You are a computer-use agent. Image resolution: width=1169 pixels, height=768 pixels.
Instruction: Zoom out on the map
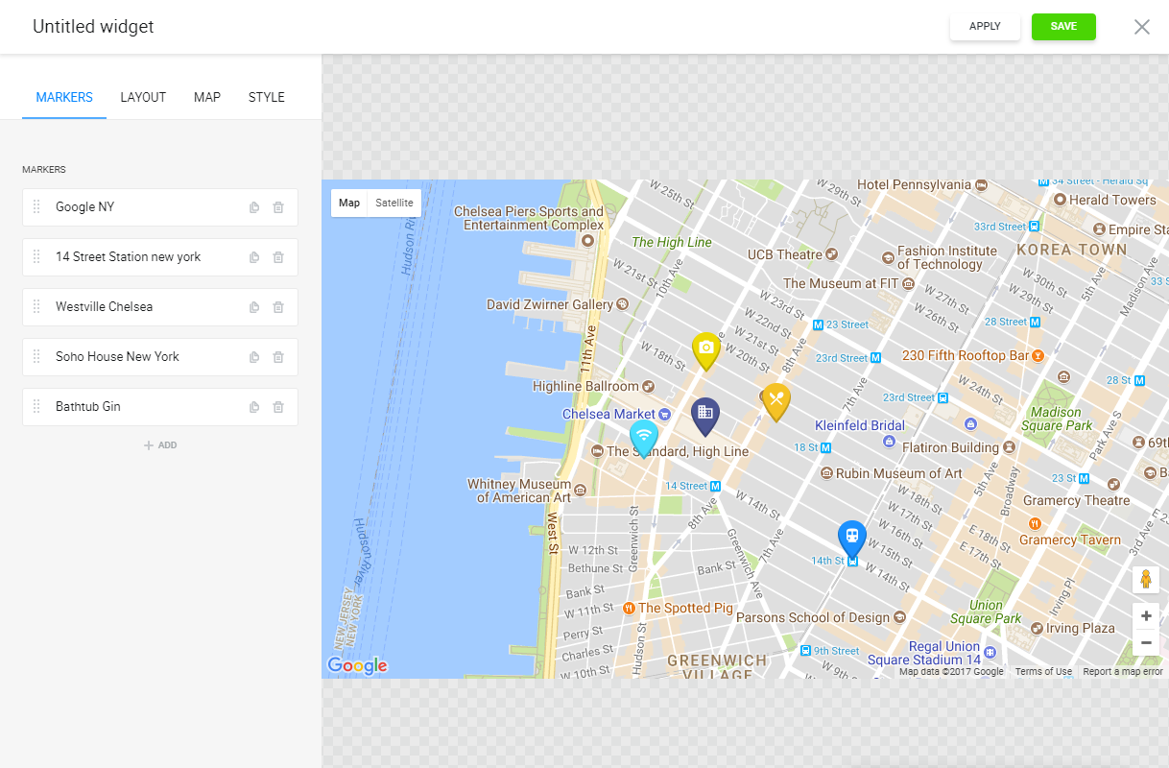[1146, 642]
